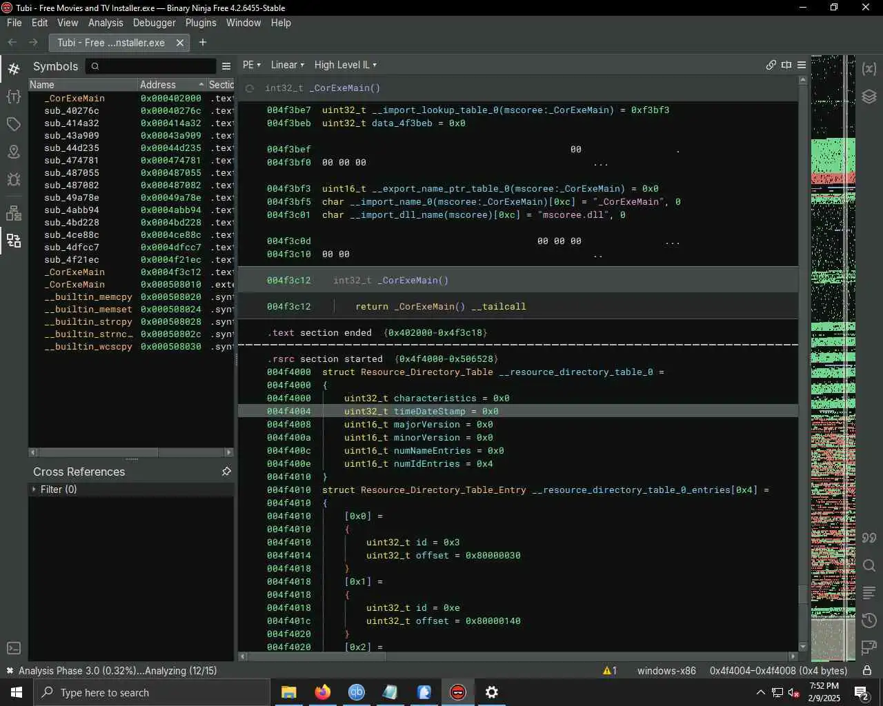Click the address range 0x4f4004-0x4f4008 status
Viewport: 883px width, 706px height.
778,670
